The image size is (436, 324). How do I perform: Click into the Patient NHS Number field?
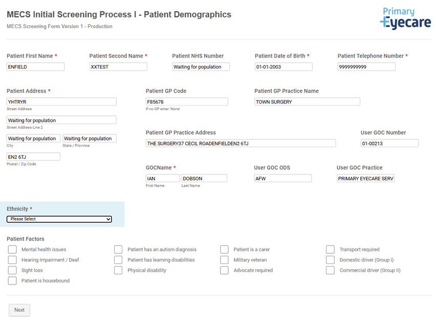click(x=201, y=67)
